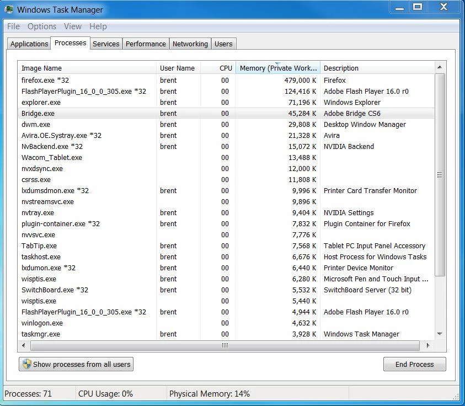This screenshot has height=406, width=465.
Task: Select the nvvsvc.exe process
Action: pyautogui.click(x=226, y=234)
